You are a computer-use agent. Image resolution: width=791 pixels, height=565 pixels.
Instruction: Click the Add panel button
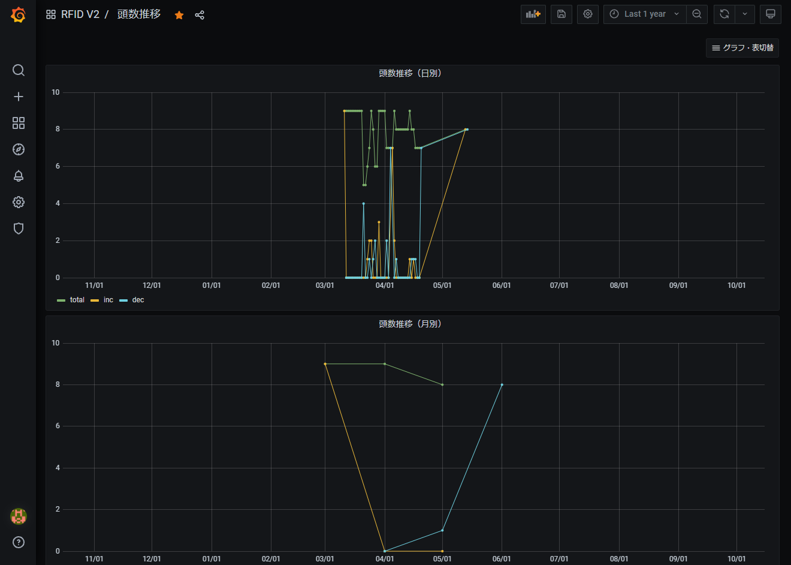[533, 14]
